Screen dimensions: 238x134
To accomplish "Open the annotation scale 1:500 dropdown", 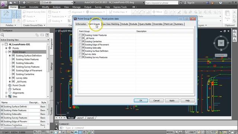I will click(191, 132).
